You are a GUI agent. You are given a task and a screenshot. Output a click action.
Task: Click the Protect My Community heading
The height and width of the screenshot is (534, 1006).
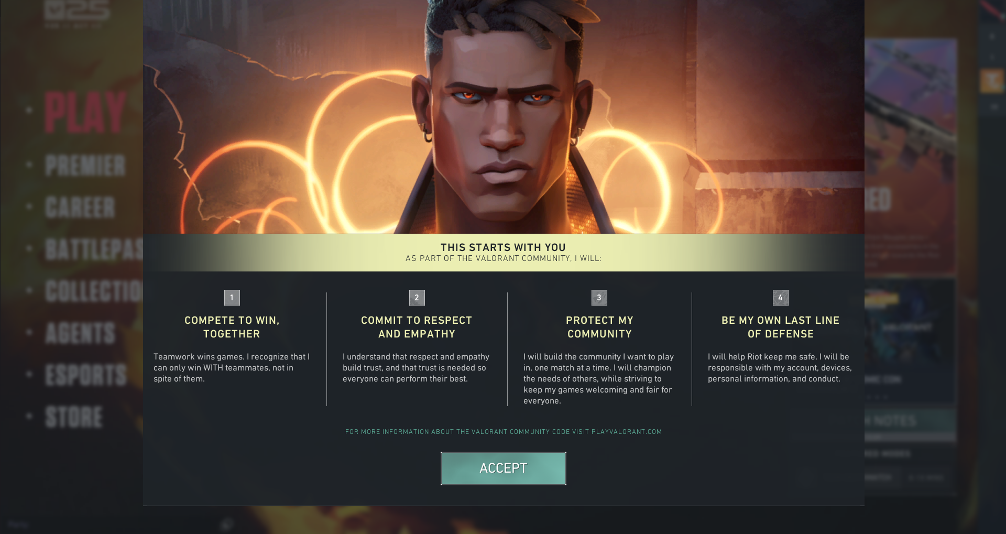(x=599, y=327)
